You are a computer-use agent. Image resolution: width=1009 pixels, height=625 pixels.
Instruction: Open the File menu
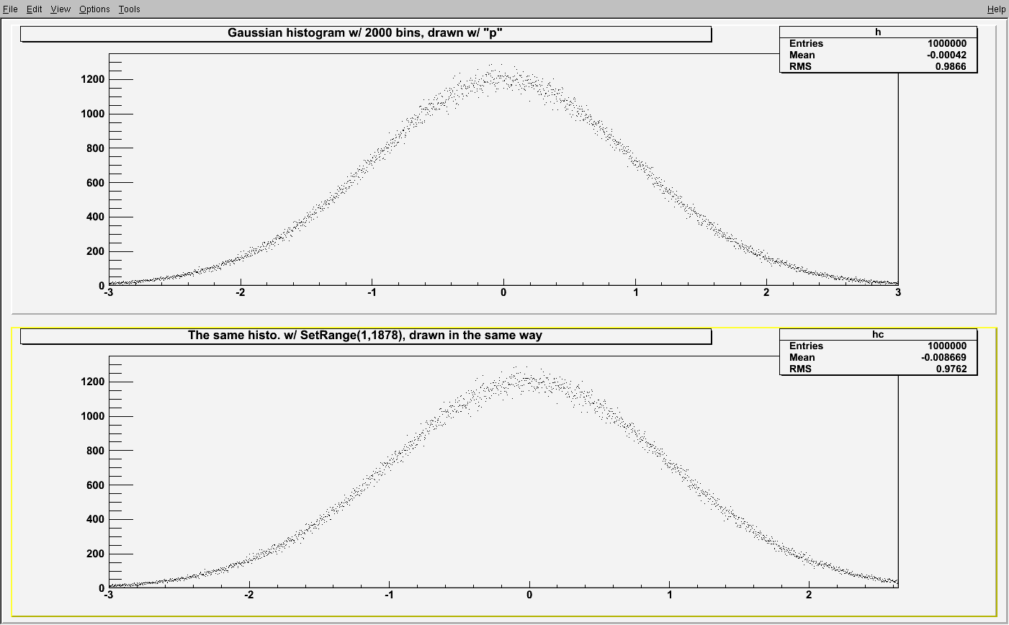coord(10,9)
